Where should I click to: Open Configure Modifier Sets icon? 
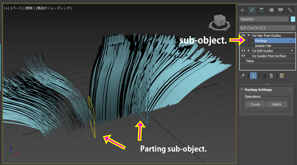[x=282, y=76]
